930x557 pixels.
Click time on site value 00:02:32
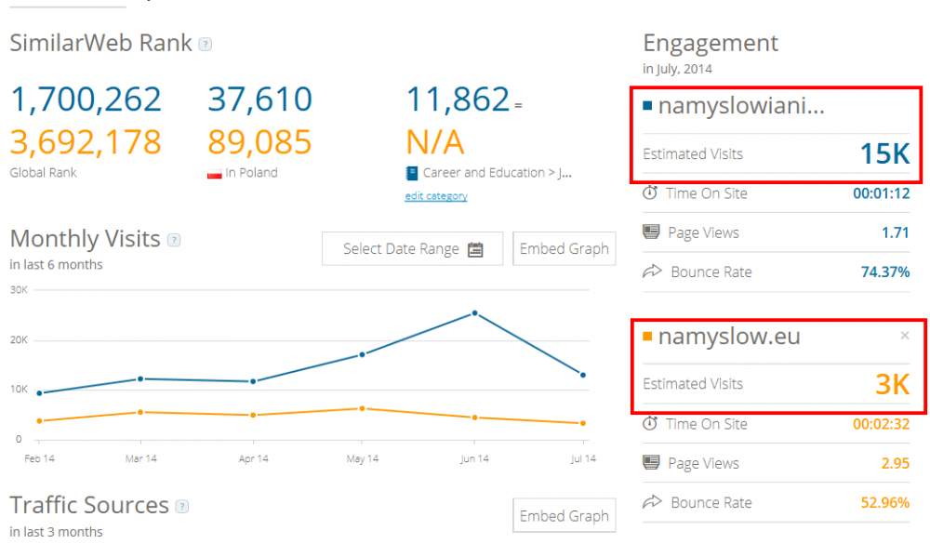(882, 424)
